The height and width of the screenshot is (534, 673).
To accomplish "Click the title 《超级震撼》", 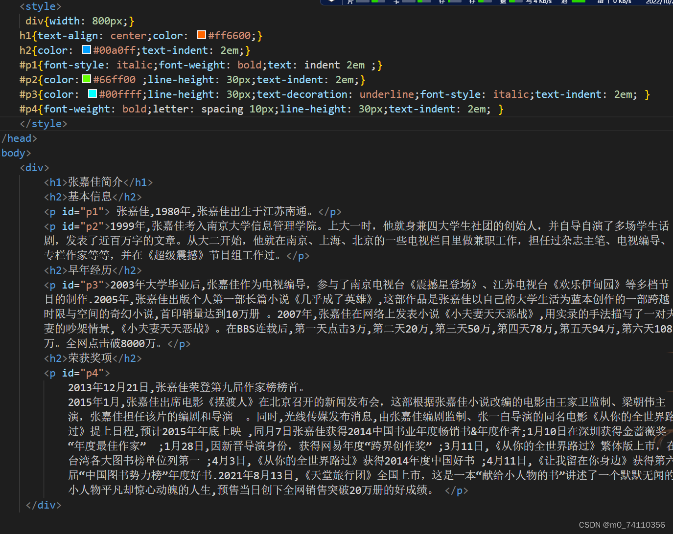I will [176, 255].
